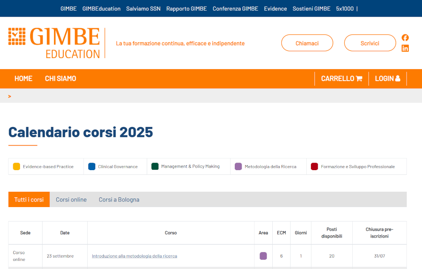The width and height of the screenshot is (422, 269).
Task: Click the Clinical Governance legend label
Action: [x=117, y=167]
